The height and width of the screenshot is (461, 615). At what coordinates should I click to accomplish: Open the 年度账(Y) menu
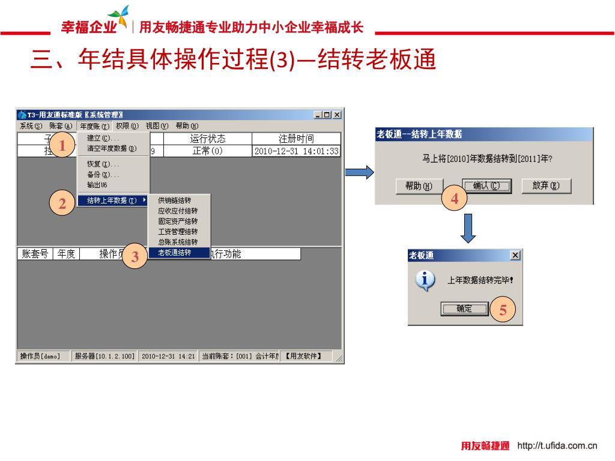coord(94,126)
